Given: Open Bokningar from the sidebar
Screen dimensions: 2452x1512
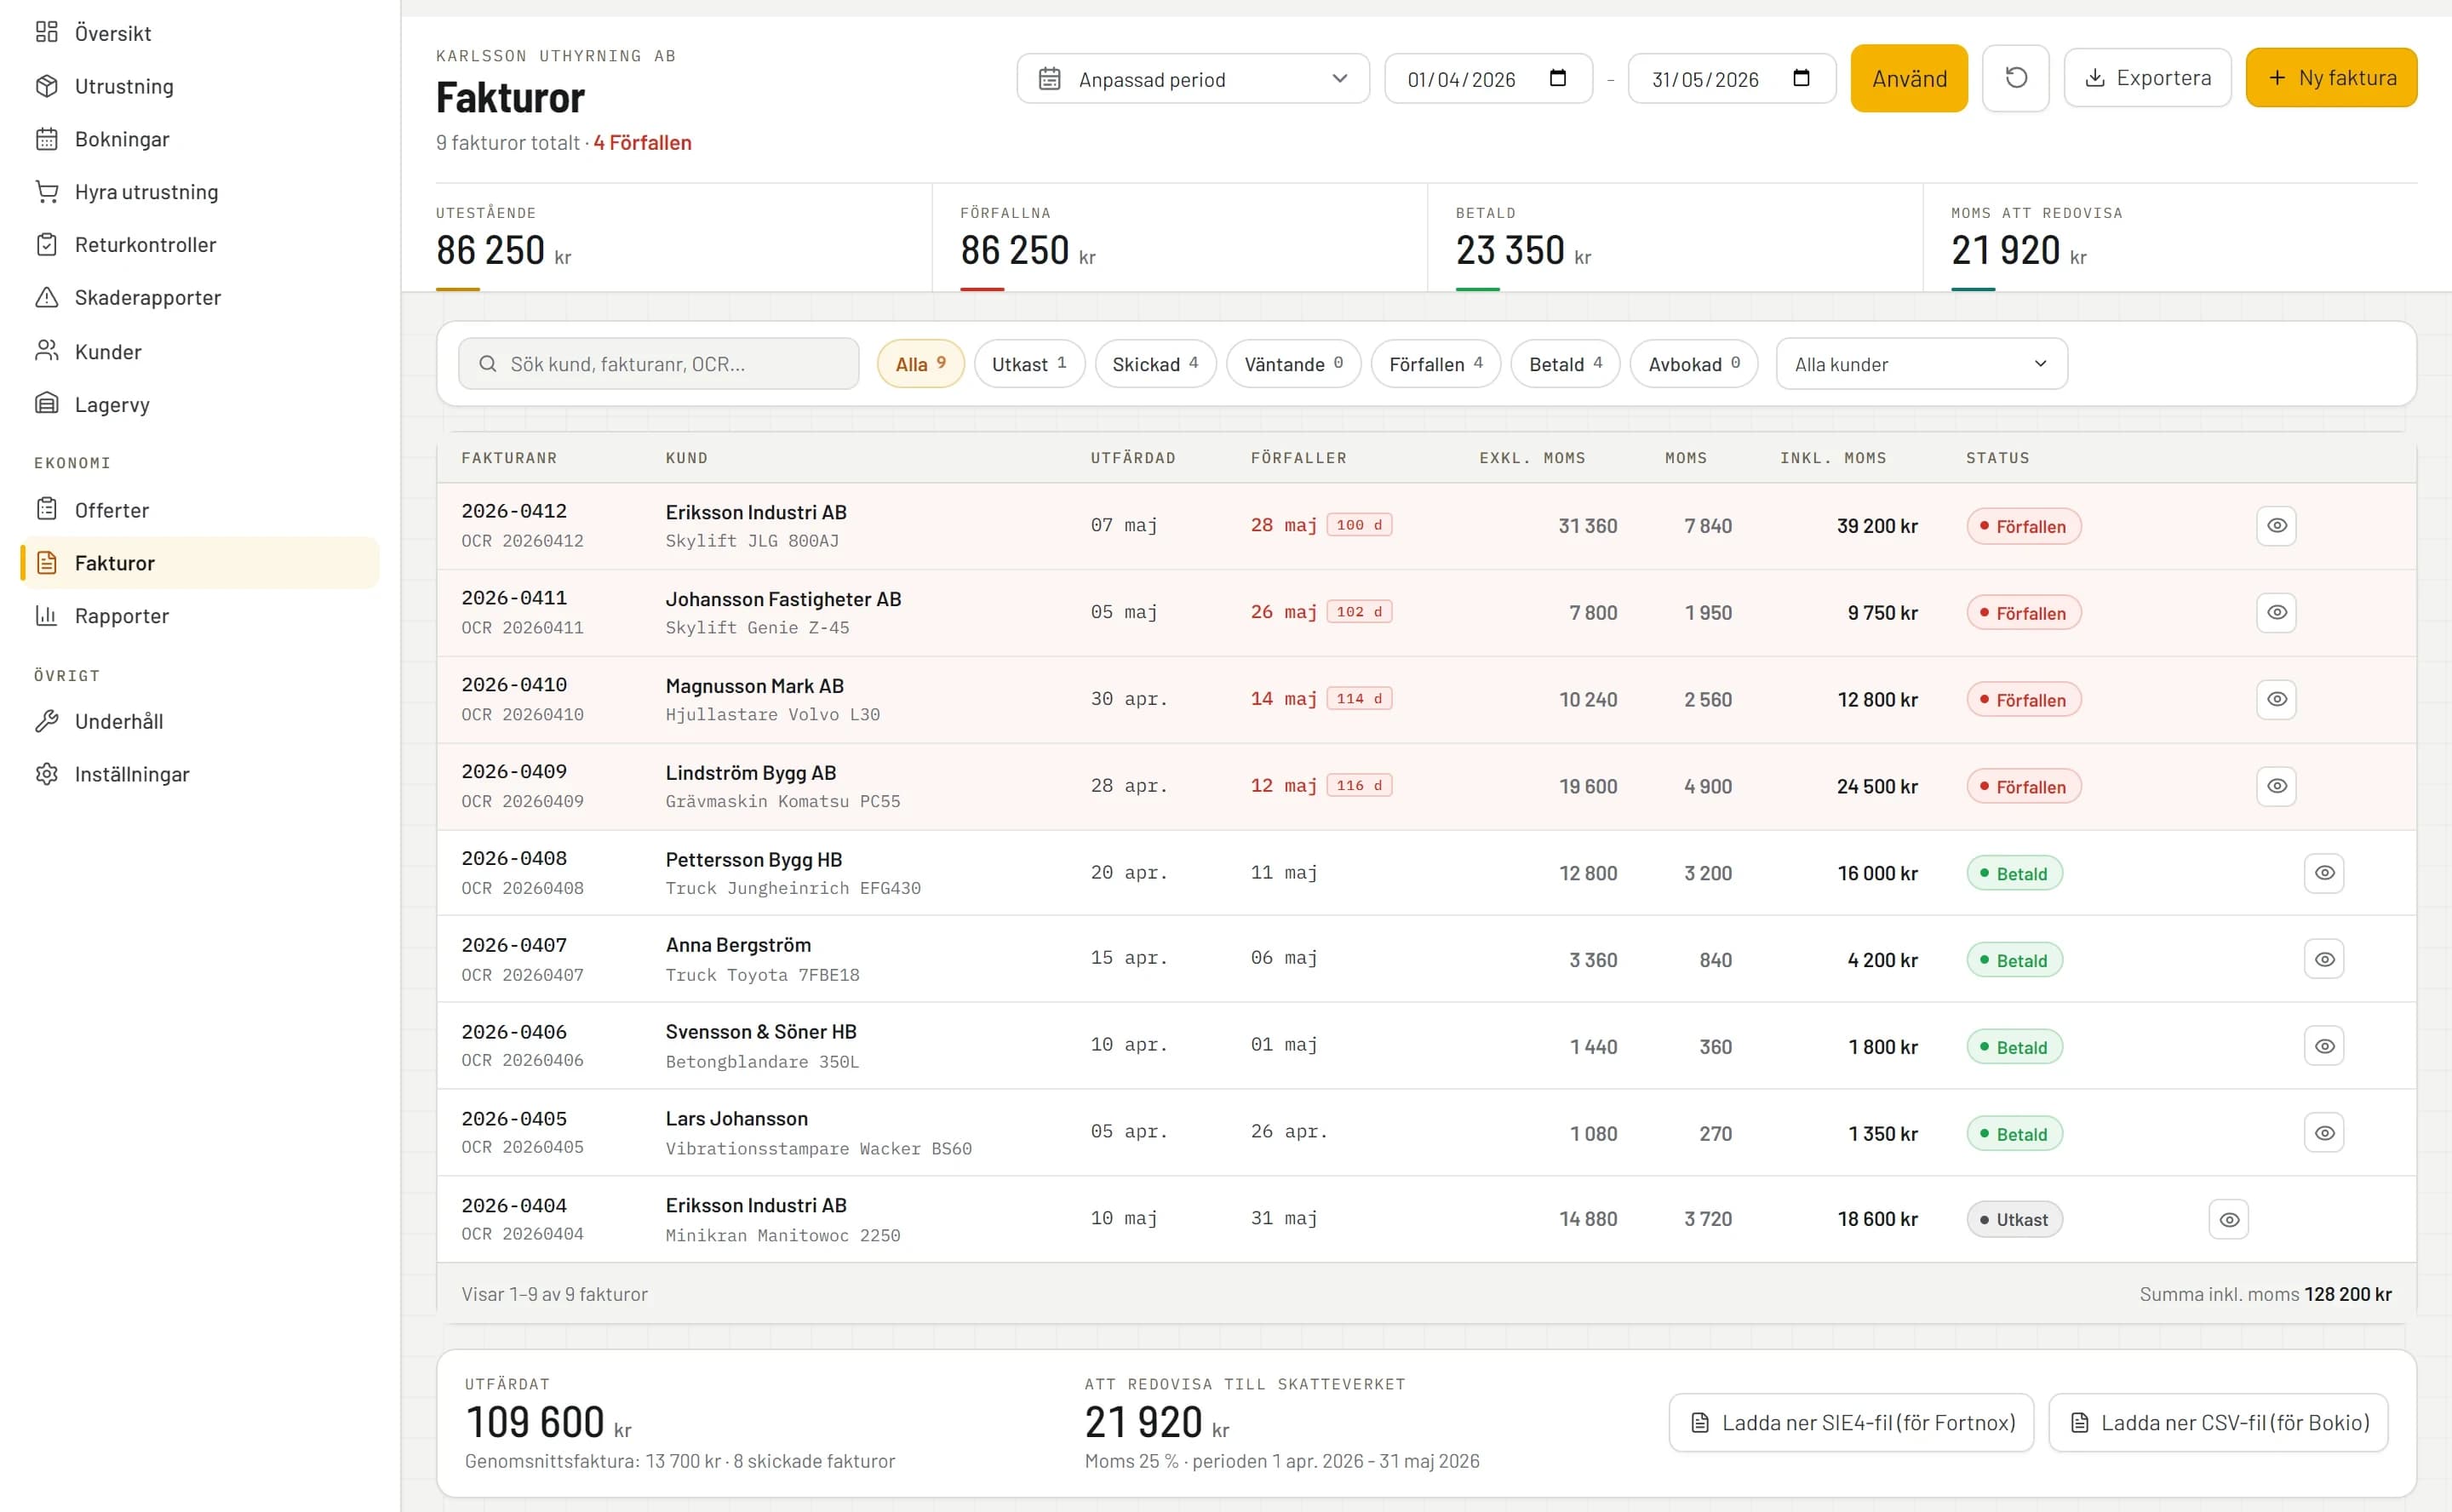Looking at the screenshot, I should 199,139.
